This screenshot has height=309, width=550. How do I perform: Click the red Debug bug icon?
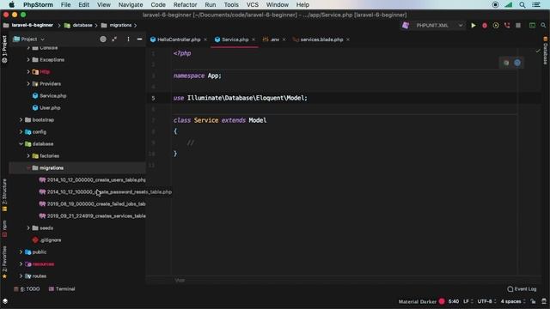click(x=485, y=25)
